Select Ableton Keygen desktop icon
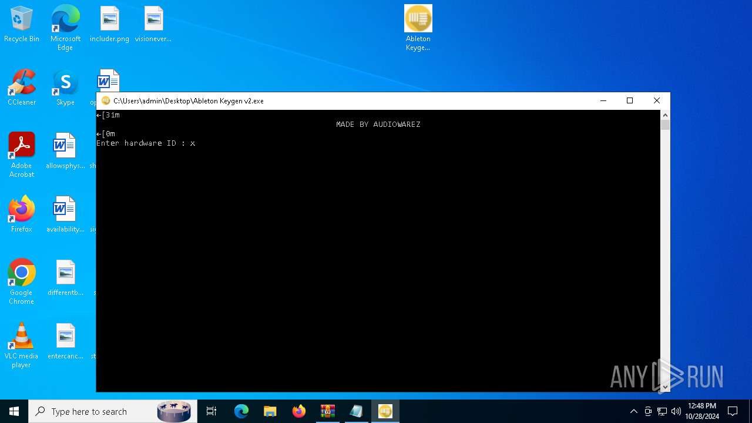The height and width of the screenshot is (423, 752). coord(418,28)
